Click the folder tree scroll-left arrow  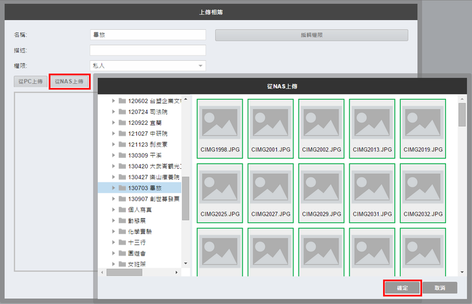[x=102, y=272]
